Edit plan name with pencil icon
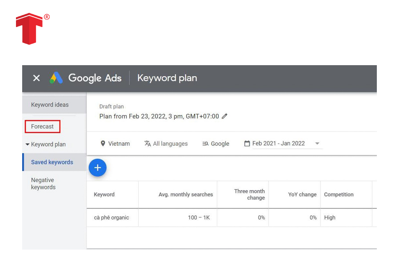This screenshot has width=399, height=266. coord(224,116)
